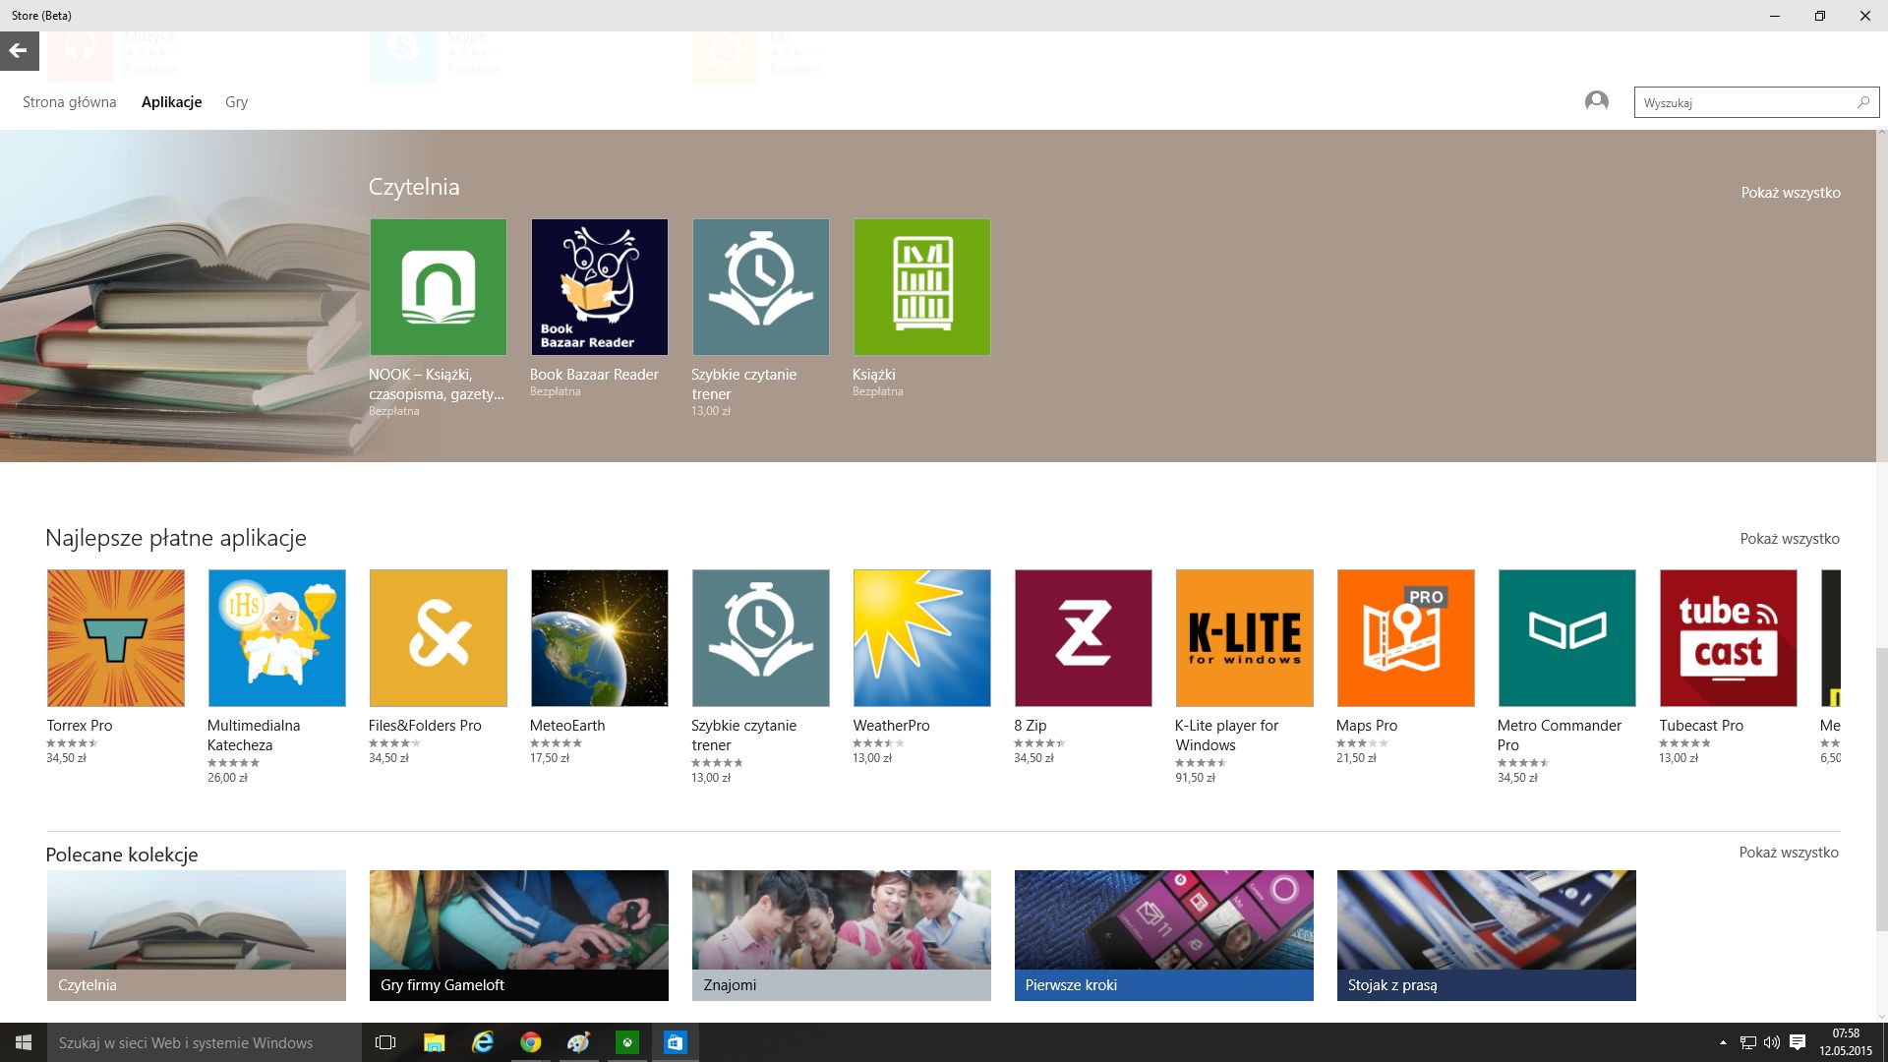Open the Znajomi collection thumbnail

tap(842, 935)
